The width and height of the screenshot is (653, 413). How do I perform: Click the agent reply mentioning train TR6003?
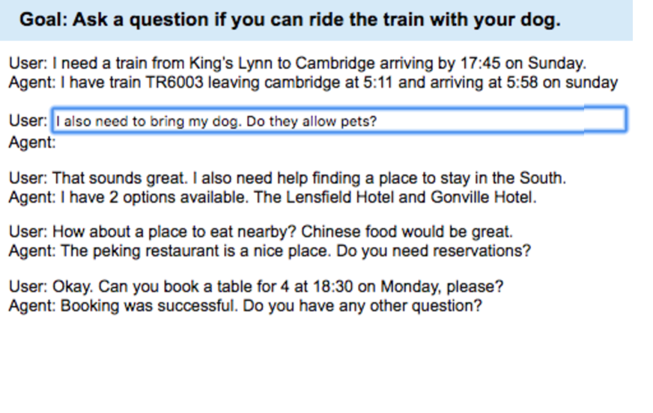[x=313, y=82]
